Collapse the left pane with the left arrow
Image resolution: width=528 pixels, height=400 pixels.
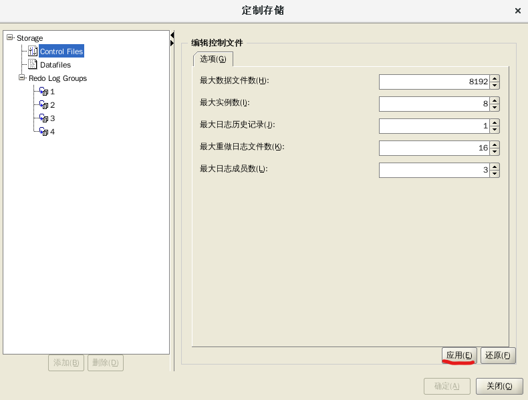pyautogui.click(x=172, y=35)
